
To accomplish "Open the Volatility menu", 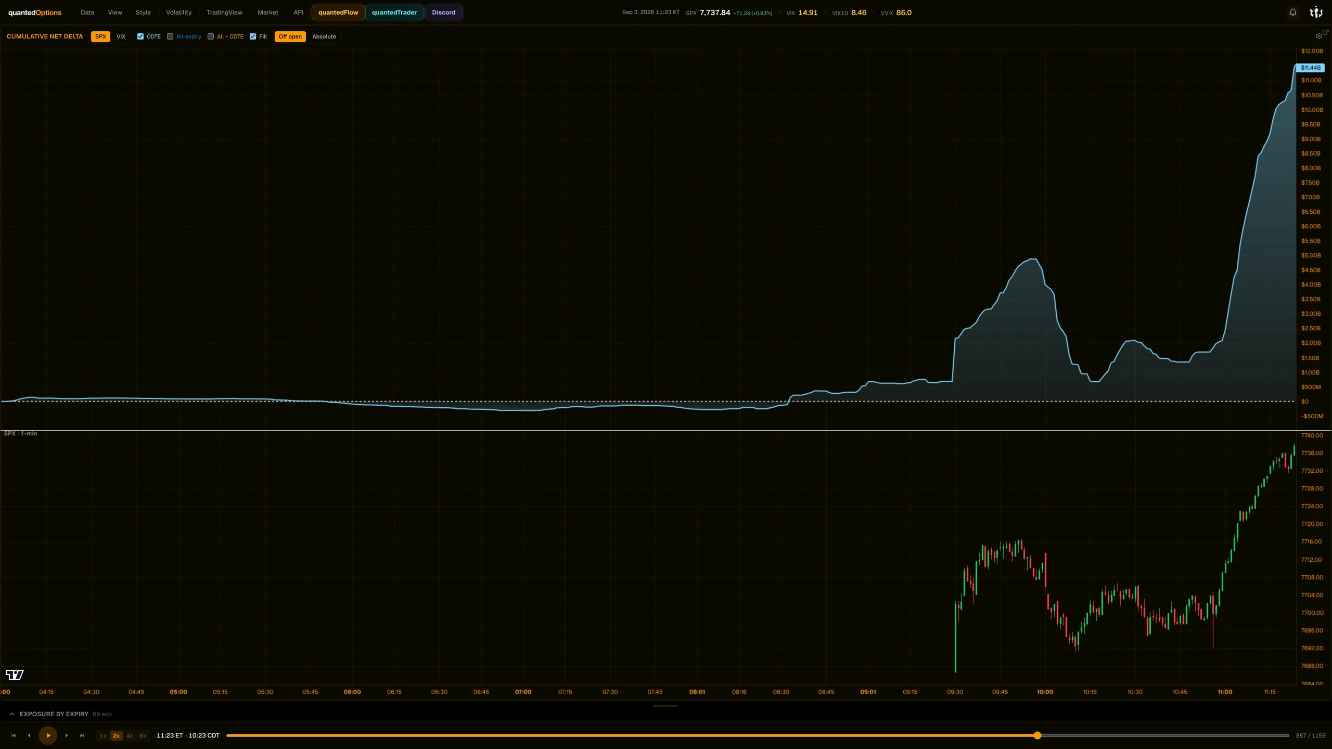I will [178, 12].
